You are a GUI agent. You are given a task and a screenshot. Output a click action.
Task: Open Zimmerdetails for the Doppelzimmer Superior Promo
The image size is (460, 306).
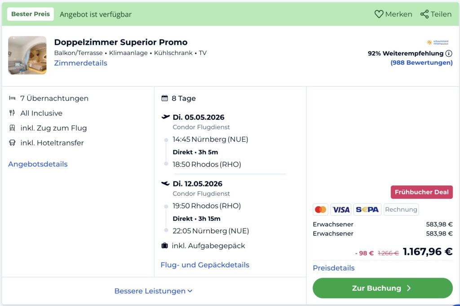[80, 63]
